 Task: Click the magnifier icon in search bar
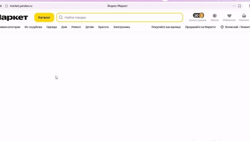(x=61, y=17)
